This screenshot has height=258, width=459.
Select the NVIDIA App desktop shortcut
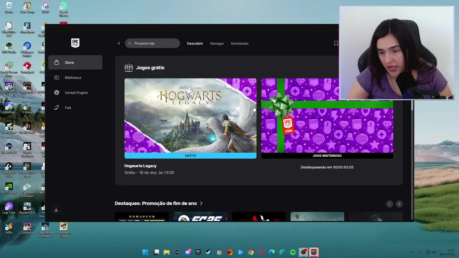click(9, 188)
